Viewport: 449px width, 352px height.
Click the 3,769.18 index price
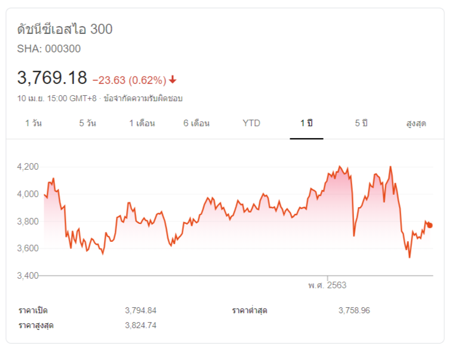click(x=53, y=78)
